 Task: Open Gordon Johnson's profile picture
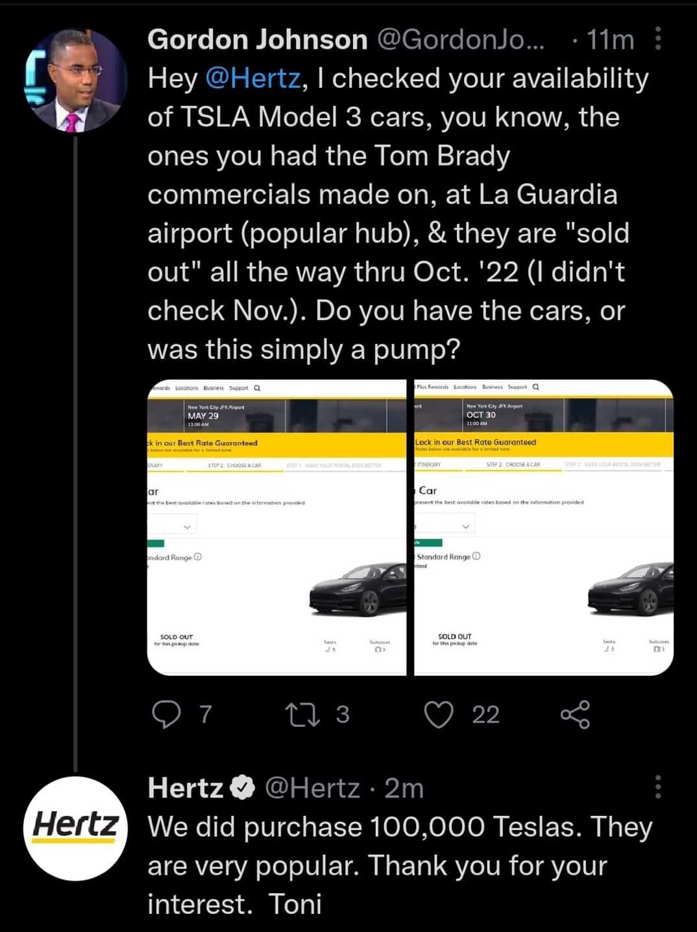tap(76, 80)
